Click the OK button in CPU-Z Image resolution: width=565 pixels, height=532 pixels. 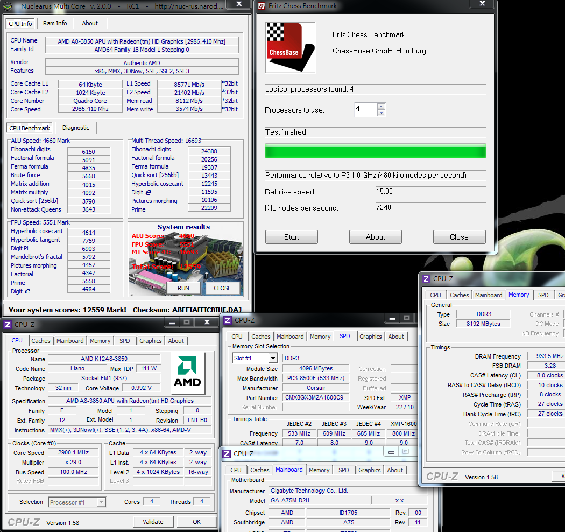pyautogui.click(x=197, y=522)
